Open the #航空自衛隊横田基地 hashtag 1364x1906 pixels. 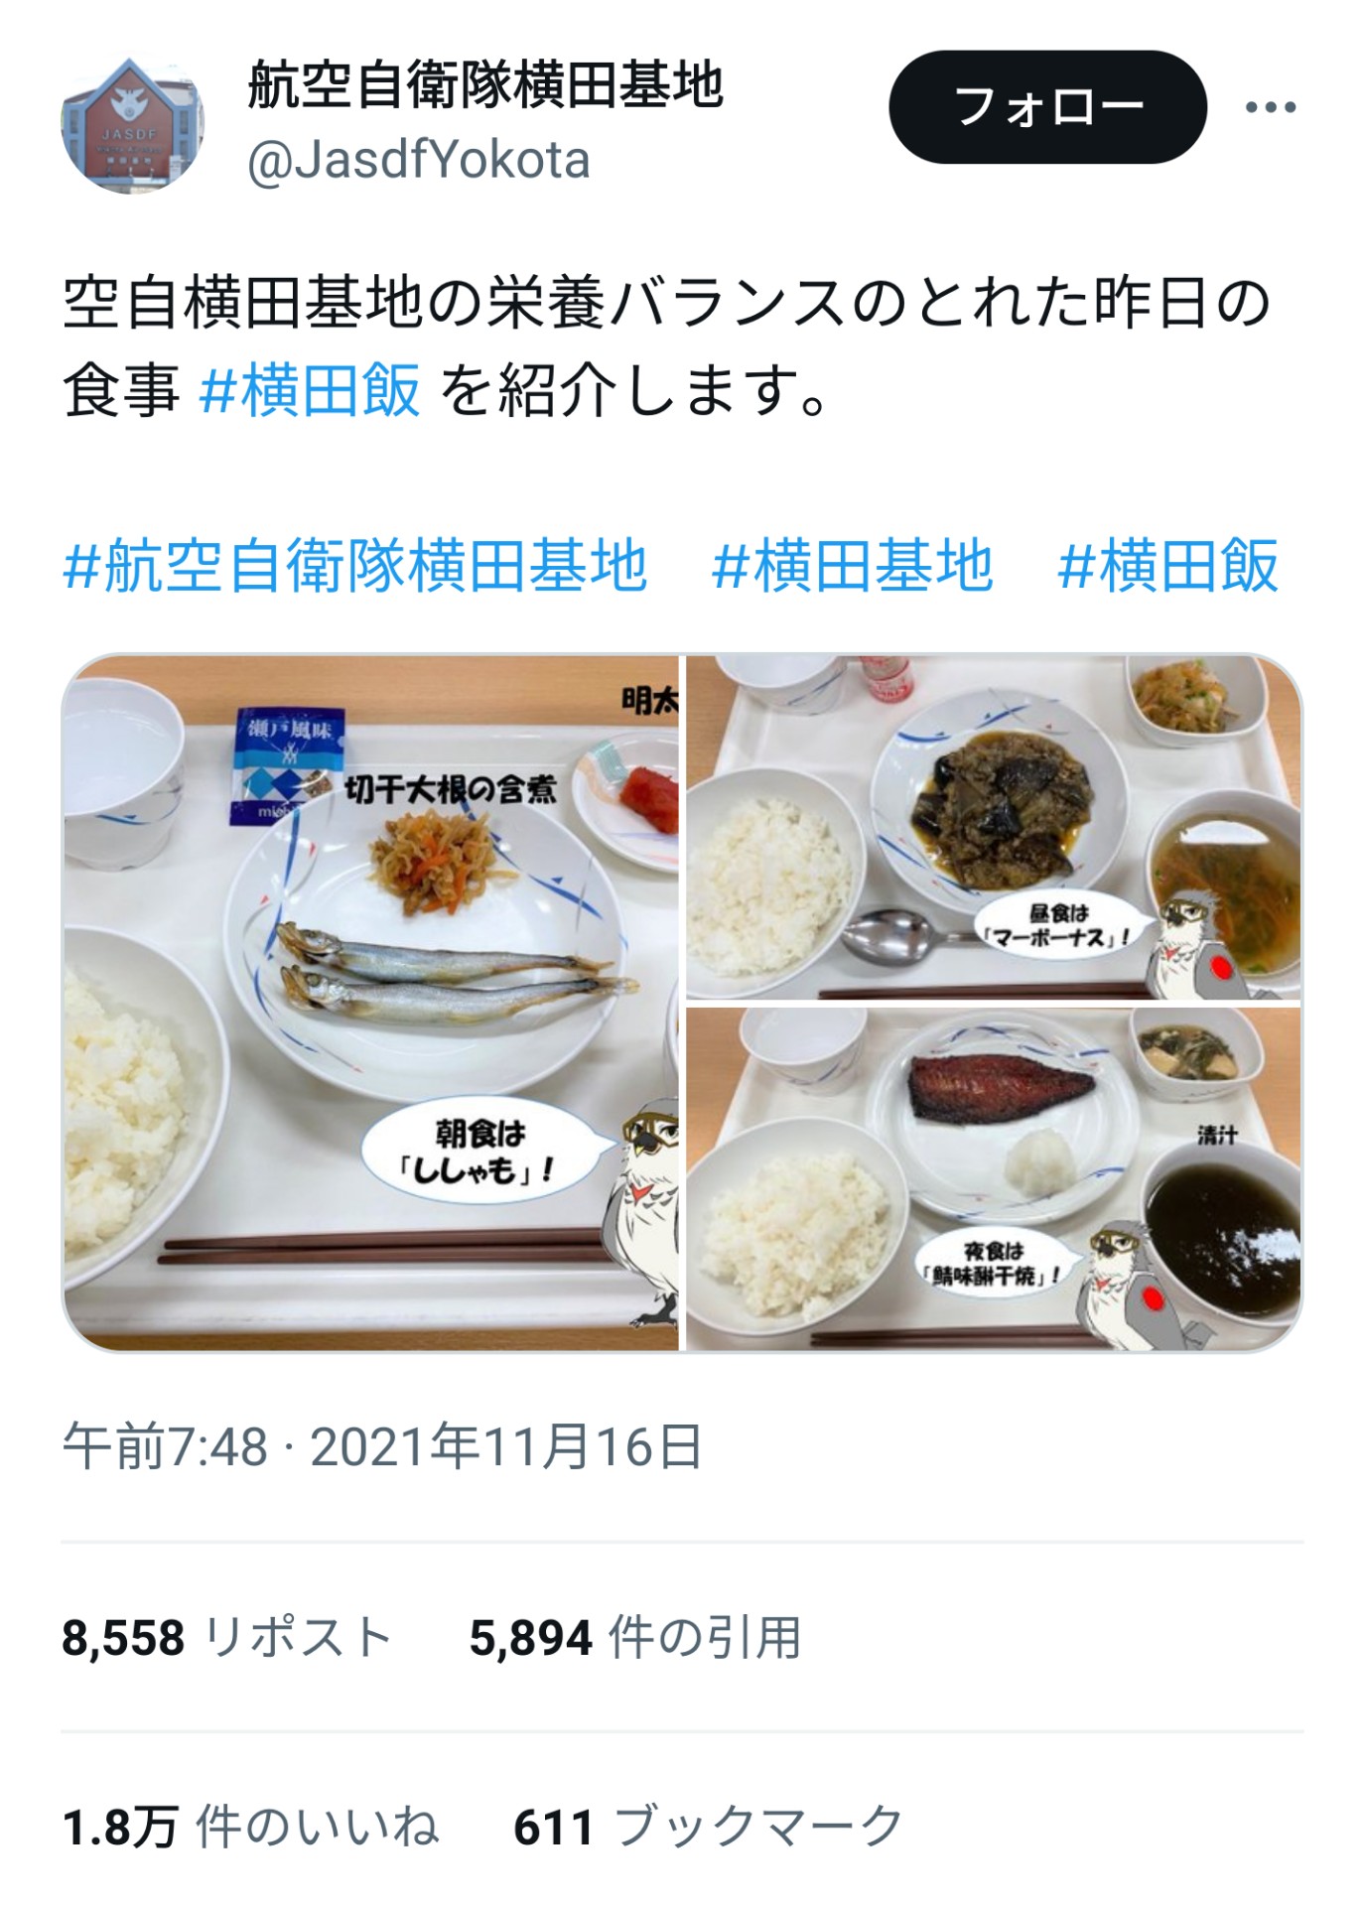click(x=355, y=566)
